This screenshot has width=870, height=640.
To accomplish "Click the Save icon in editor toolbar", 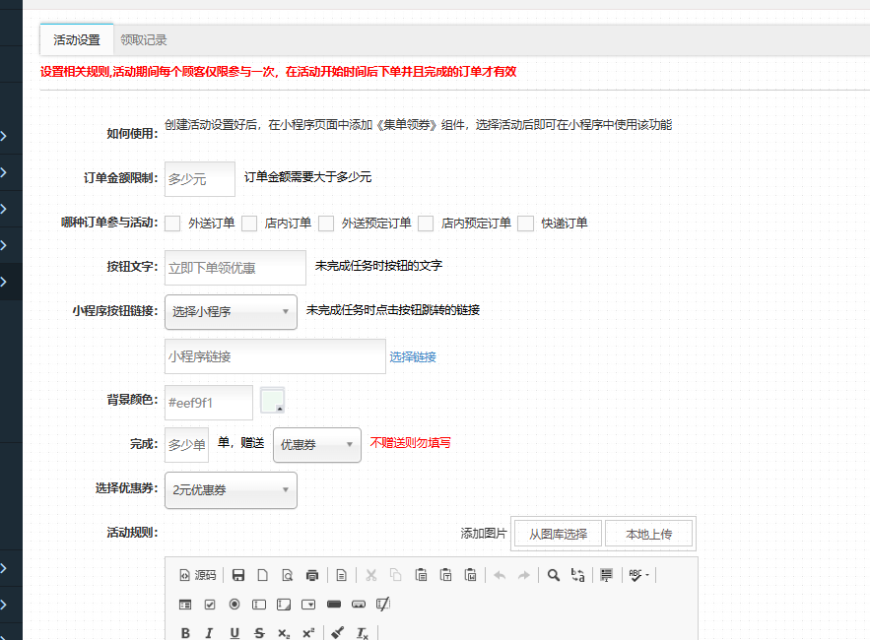I will pyautogui.click(x=238, y=575).
